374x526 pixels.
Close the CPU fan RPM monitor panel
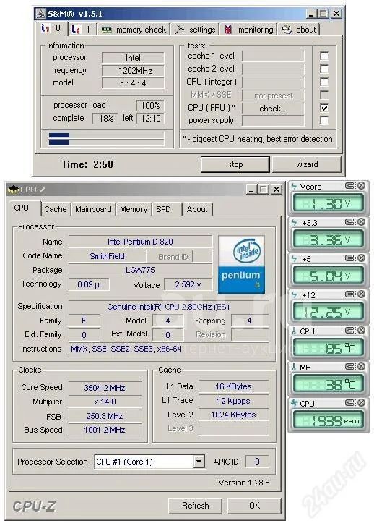tap(362, 403)
